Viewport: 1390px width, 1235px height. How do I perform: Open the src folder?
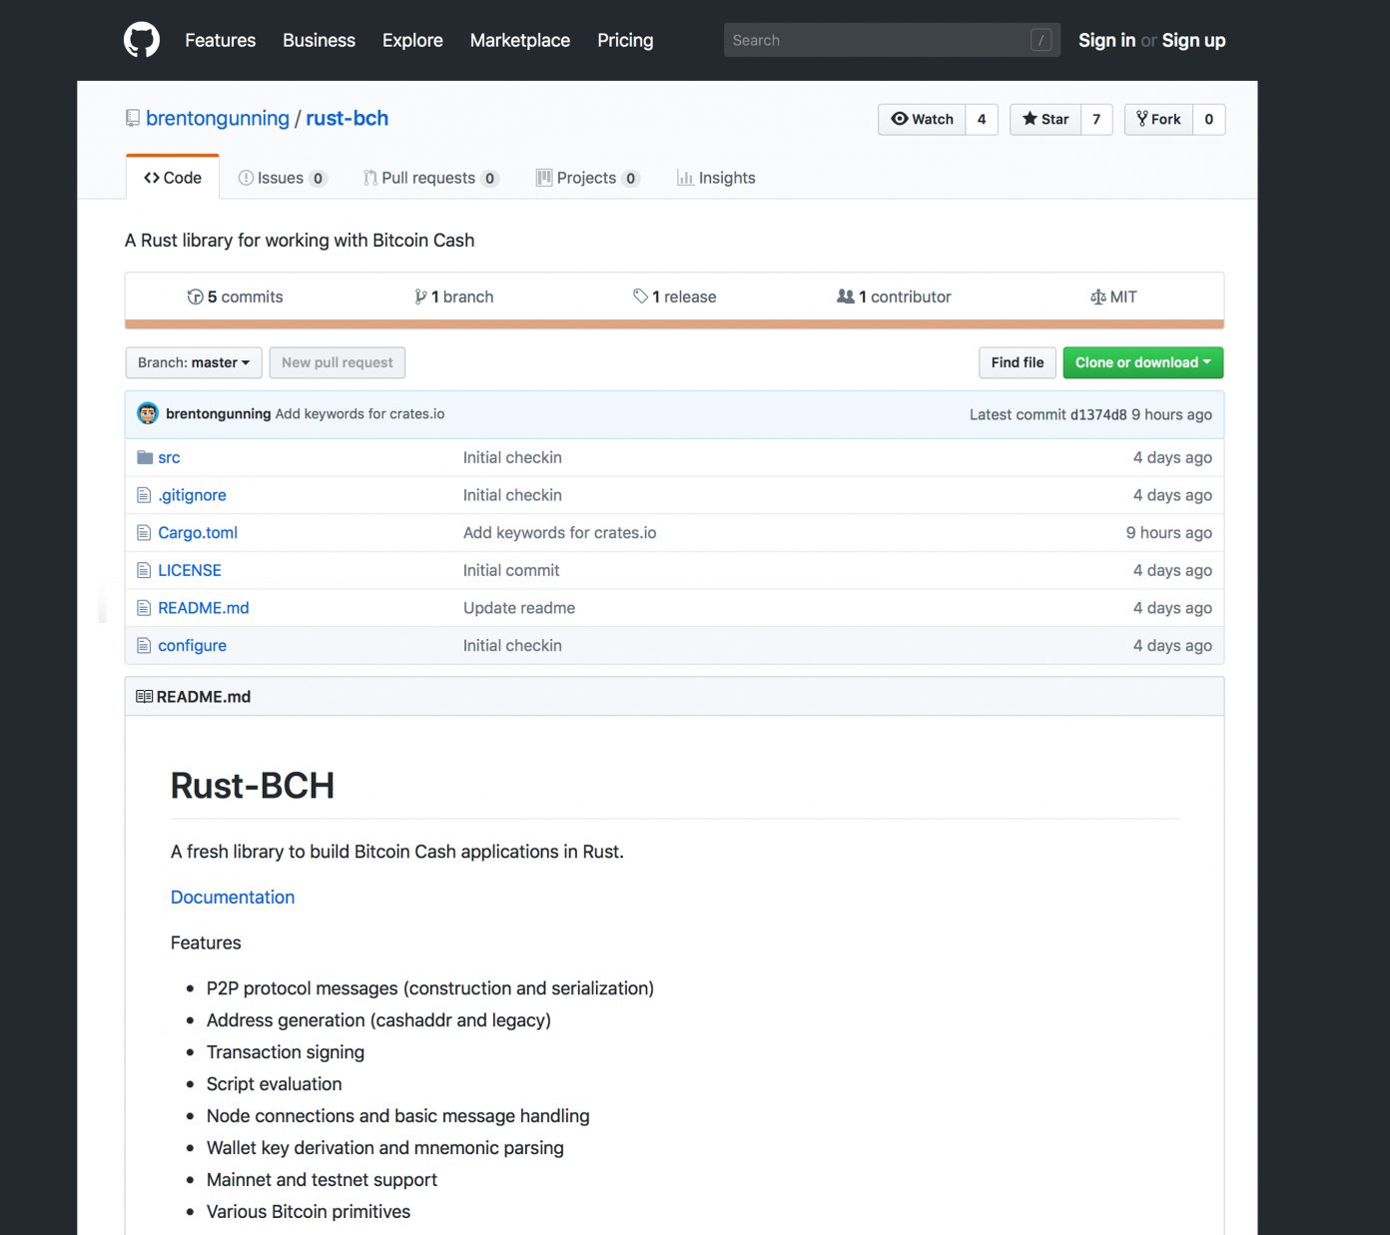click(x=169, y=457)
